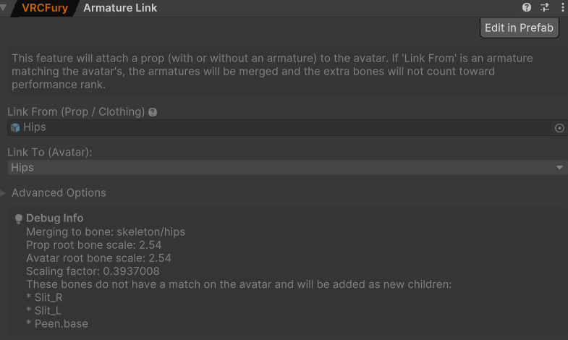Click the Edit in Prefab button
568x340 pixels.
tap(519, 28)
